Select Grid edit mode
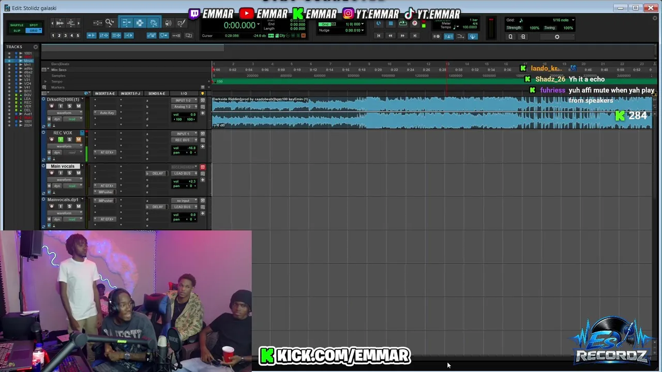662x372 pixels. (x=34, y=30)
